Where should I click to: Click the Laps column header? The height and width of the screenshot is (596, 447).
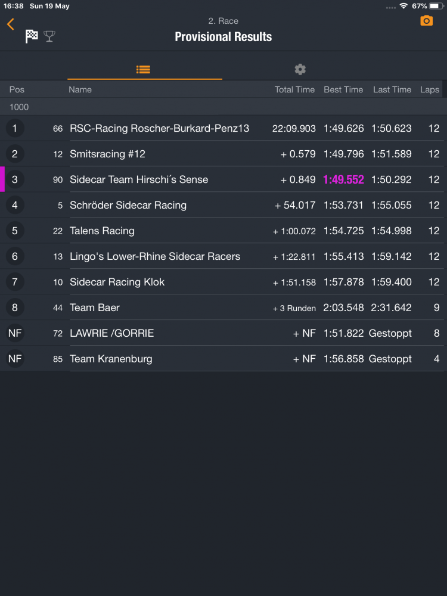click(430, 90)
